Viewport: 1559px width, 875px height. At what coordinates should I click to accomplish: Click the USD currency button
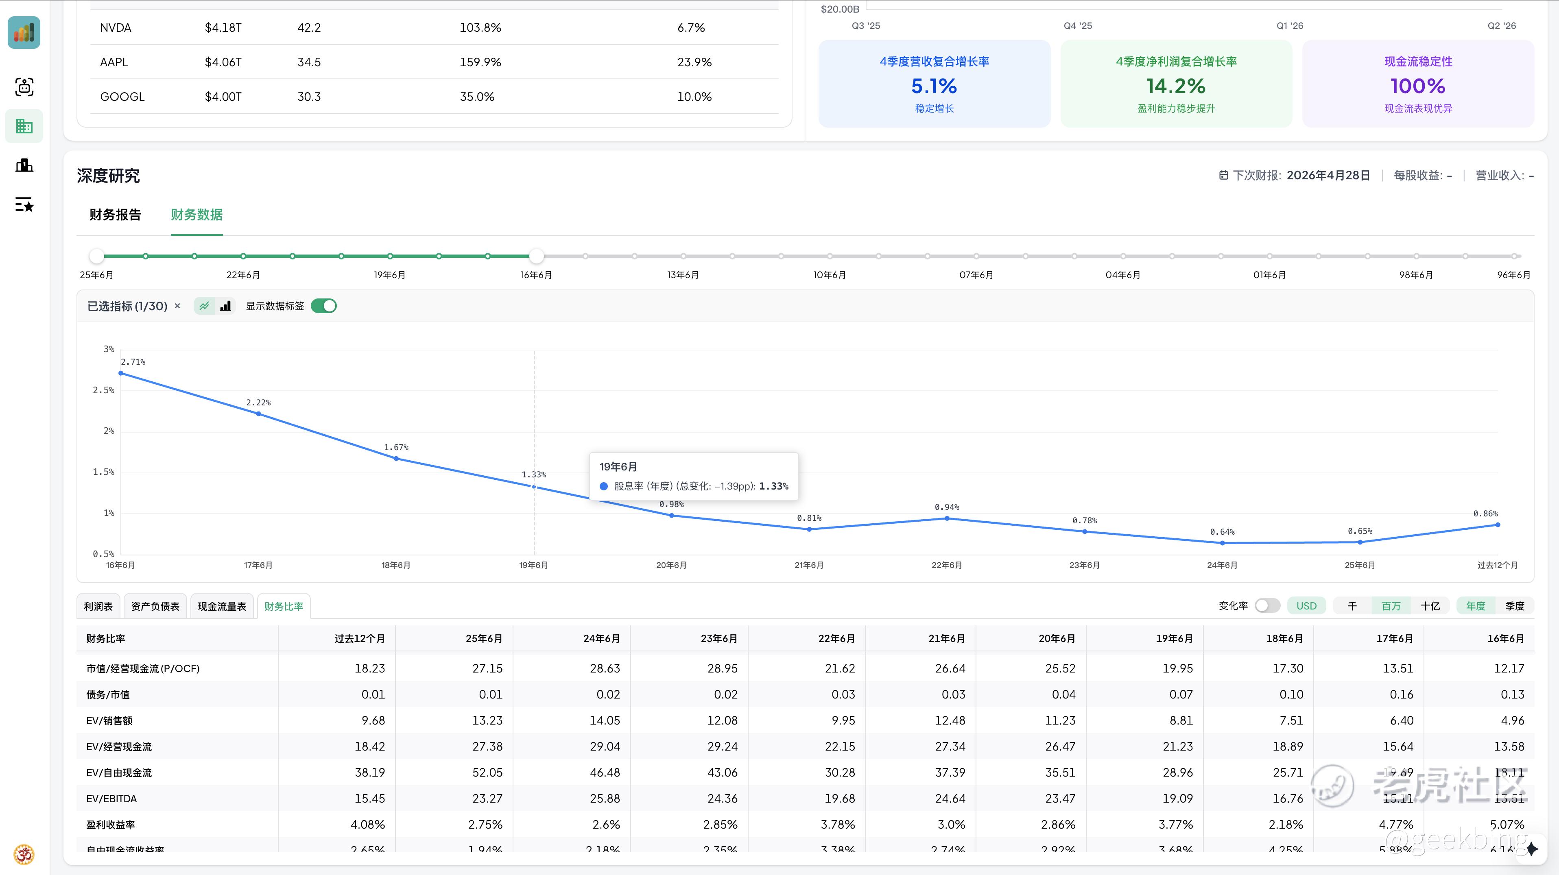[1306, 606]
